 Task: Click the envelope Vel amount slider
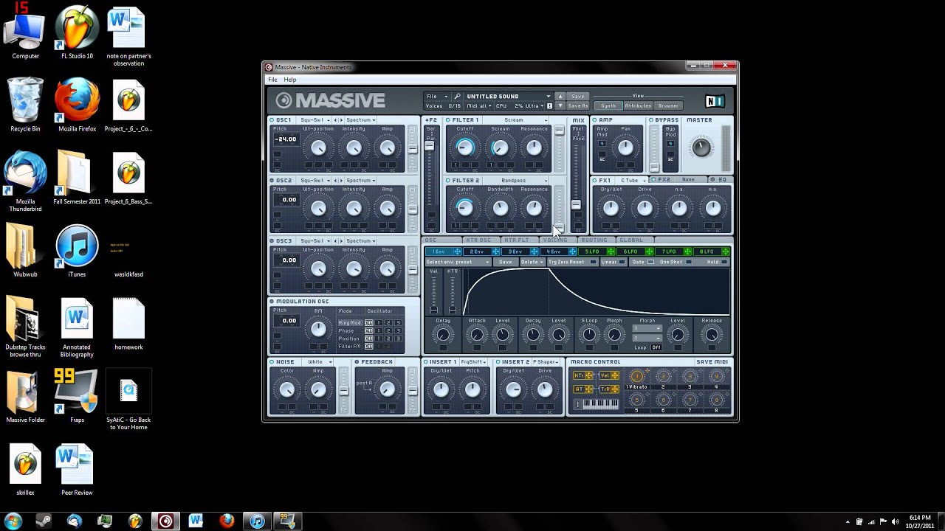433,308
